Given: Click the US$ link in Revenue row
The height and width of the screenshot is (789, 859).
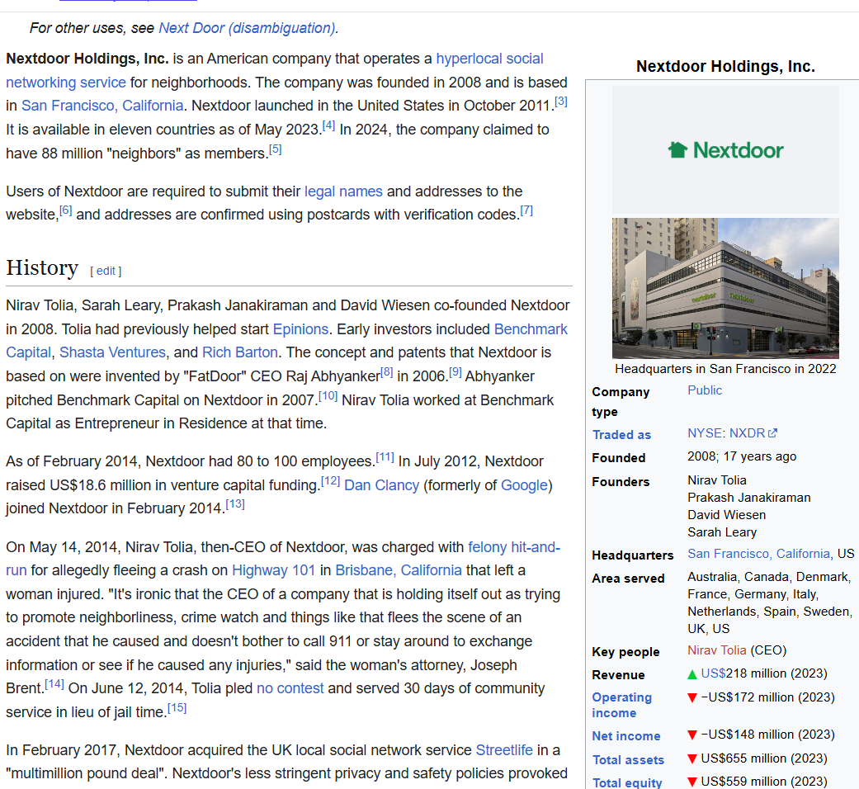Looking at the screenshot, I should point(713,673).
